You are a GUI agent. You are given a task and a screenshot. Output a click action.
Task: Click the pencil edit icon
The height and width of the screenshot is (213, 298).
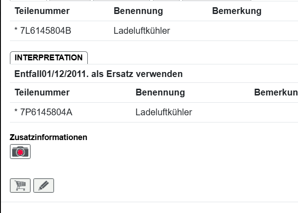pyautogui.click(x=44, y=185)
